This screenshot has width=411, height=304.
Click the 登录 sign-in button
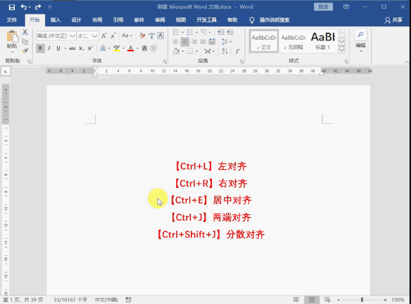point(323,7)
